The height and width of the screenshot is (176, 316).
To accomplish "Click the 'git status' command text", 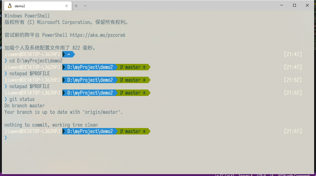I will point(22,99).
